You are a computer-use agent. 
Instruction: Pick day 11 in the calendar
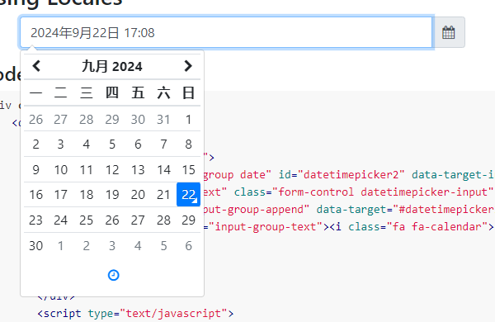(x=87, y=170)
